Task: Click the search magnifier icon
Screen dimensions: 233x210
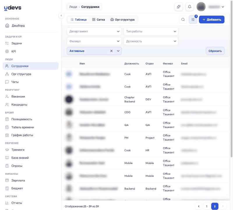Action: (183, 20)
